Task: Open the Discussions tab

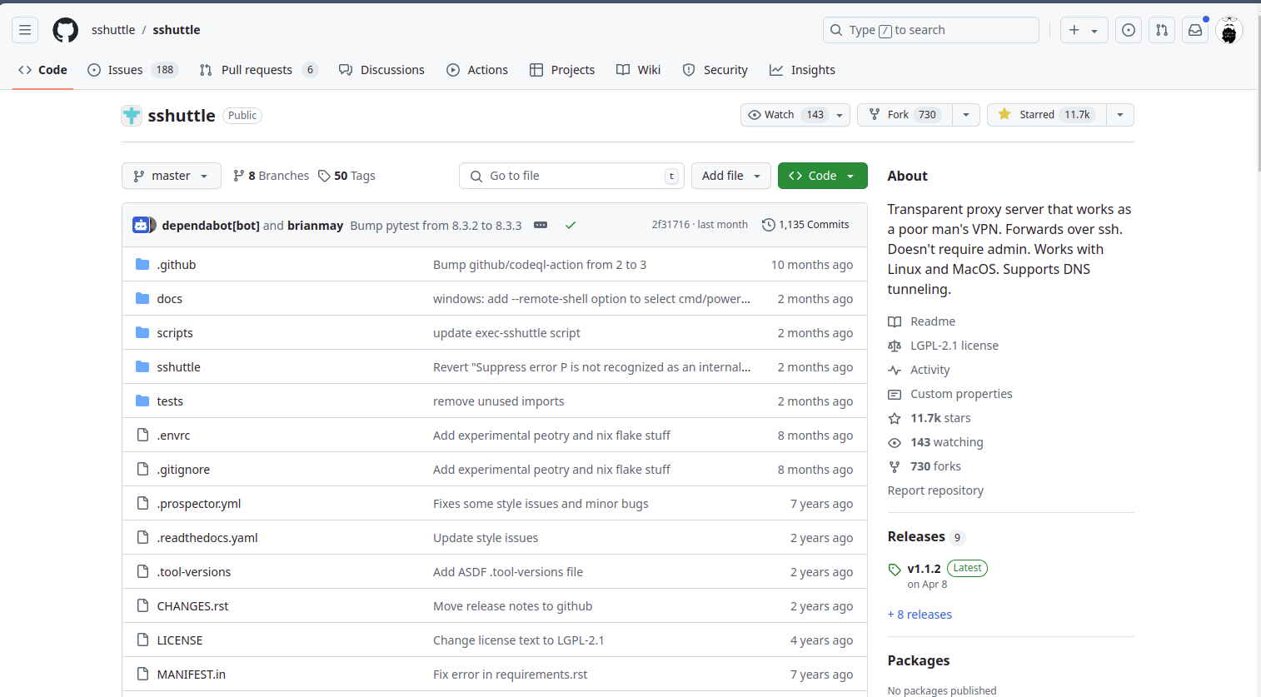Action: [381, 70]
